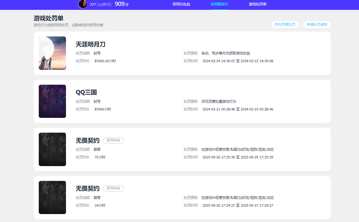The width and height of the screenshot is (359, 222).
Task: Open the 天涯明月刀 game cover thumbnail
Action: coord(52,53)
